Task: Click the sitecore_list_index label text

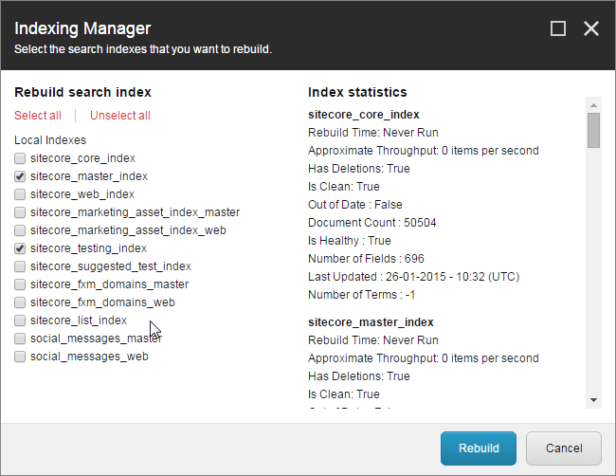Action: tap(79, 320)
